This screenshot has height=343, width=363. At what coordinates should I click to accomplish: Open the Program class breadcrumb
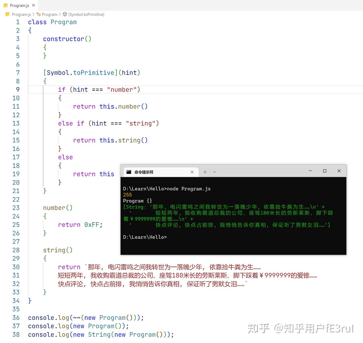pos(50,15)
